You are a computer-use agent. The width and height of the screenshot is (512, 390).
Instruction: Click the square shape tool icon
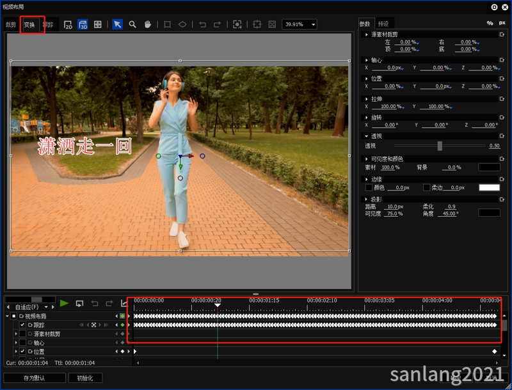click(x=168, y=24)
